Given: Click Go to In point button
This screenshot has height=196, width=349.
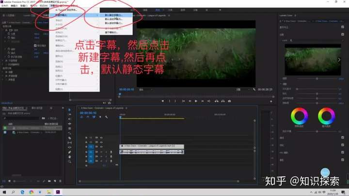Looking at the screenshot, I should (x=183, y=101).
